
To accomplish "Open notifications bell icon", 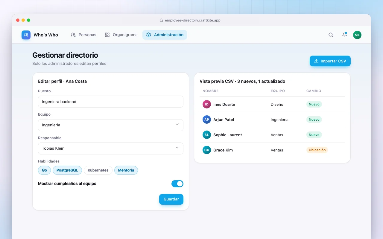I will tap(344, 35).
